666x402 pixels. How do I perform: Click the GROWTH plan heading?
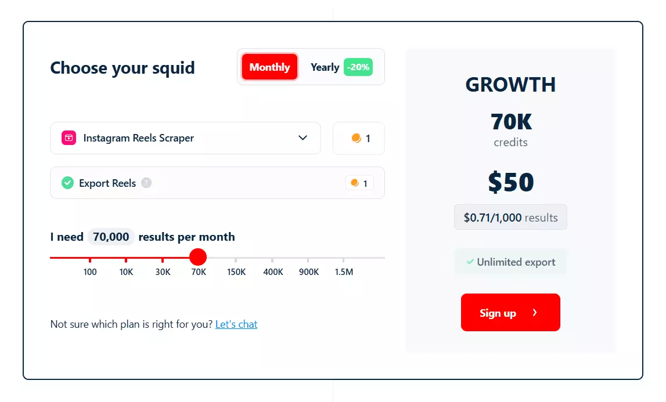(510, 84)
